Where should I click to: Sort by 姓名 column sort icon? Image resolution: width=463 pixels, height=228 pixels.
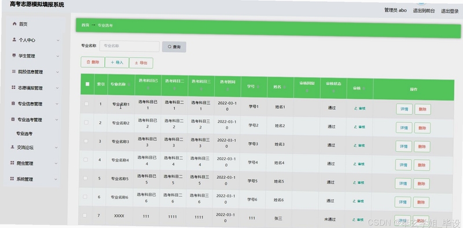coord(285,87)
